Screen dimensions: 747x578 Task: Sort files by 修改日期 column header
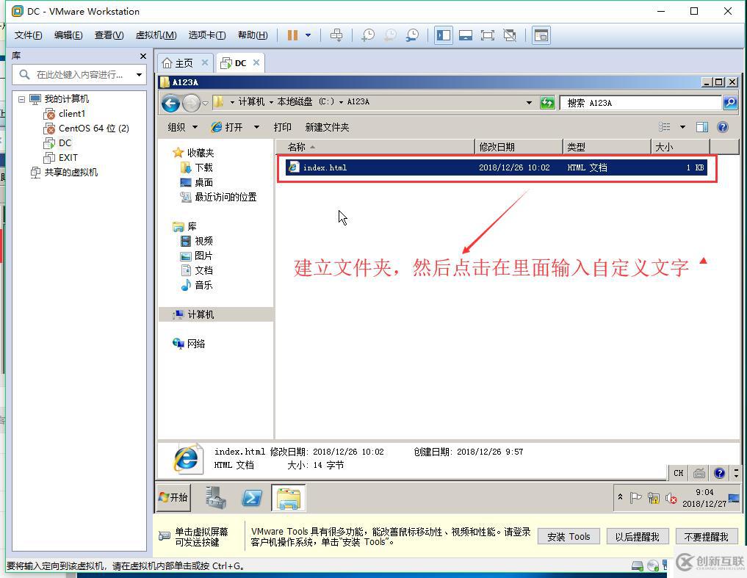coord(519,147)
